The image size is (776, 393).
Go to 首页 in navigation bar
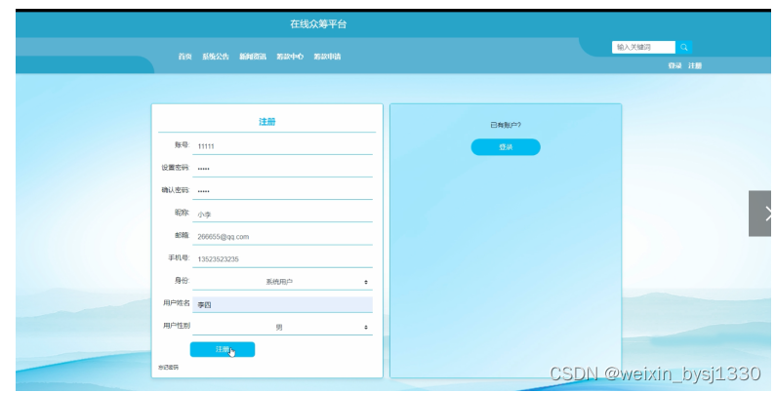(x=184, y=57)
